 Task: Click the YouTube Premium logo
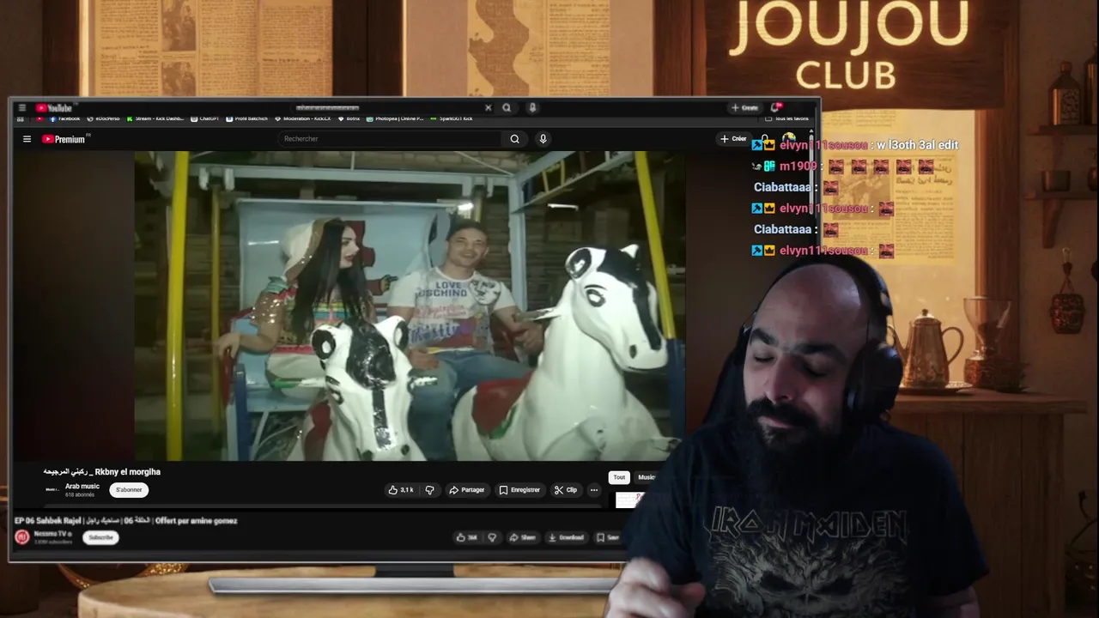64,139
